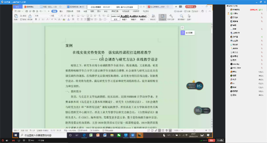Open Microsoft Edge from the taskbar
The image size is (267, 143).
84,135
